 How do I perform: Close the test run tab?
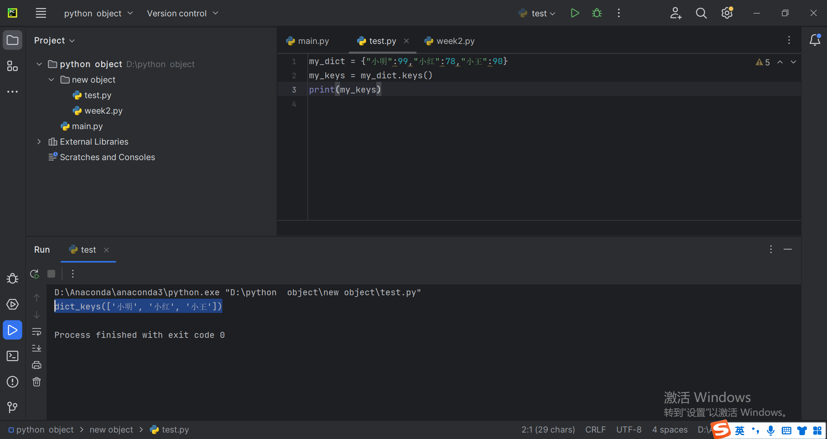(106, 250)
